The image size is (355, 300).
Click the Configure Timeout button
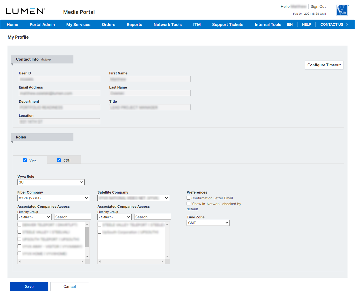click(324, 65)
